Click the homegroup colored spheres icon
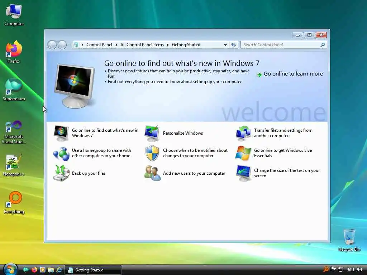 click(x=61, y=153)
